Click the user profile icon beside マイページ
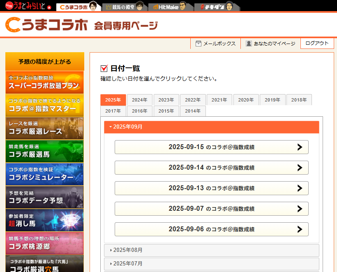The width and height of the screenshot is (337, 272). [x=249, y=44]
